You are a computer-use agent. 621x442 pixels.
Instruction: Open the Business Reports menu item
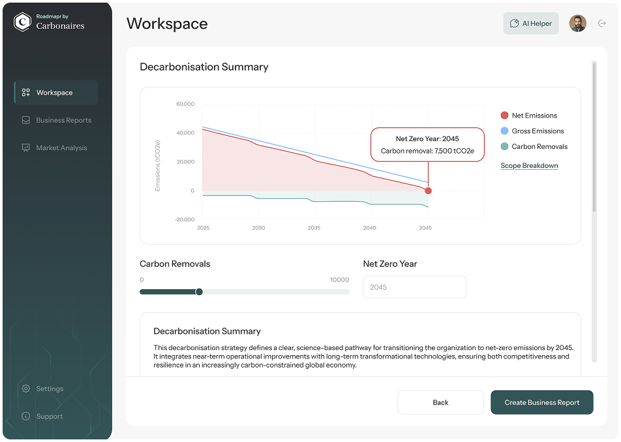click(63, 120)
